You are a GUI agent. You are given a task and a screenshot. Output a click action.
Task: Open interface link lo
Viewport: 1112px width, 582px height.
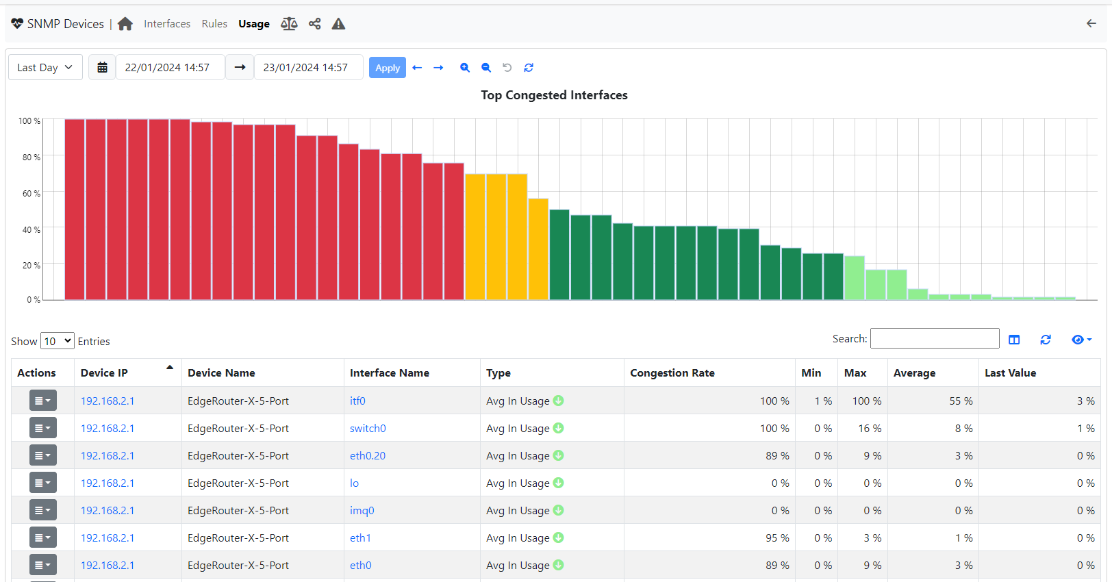[x=354, y=483]
